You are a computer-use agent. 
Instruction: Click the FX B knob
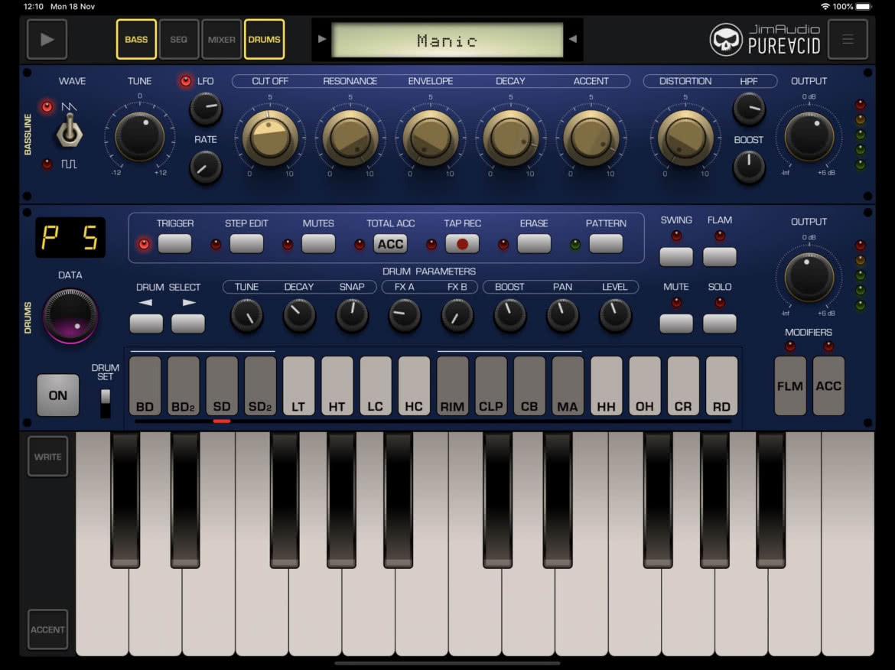[457, 316]
